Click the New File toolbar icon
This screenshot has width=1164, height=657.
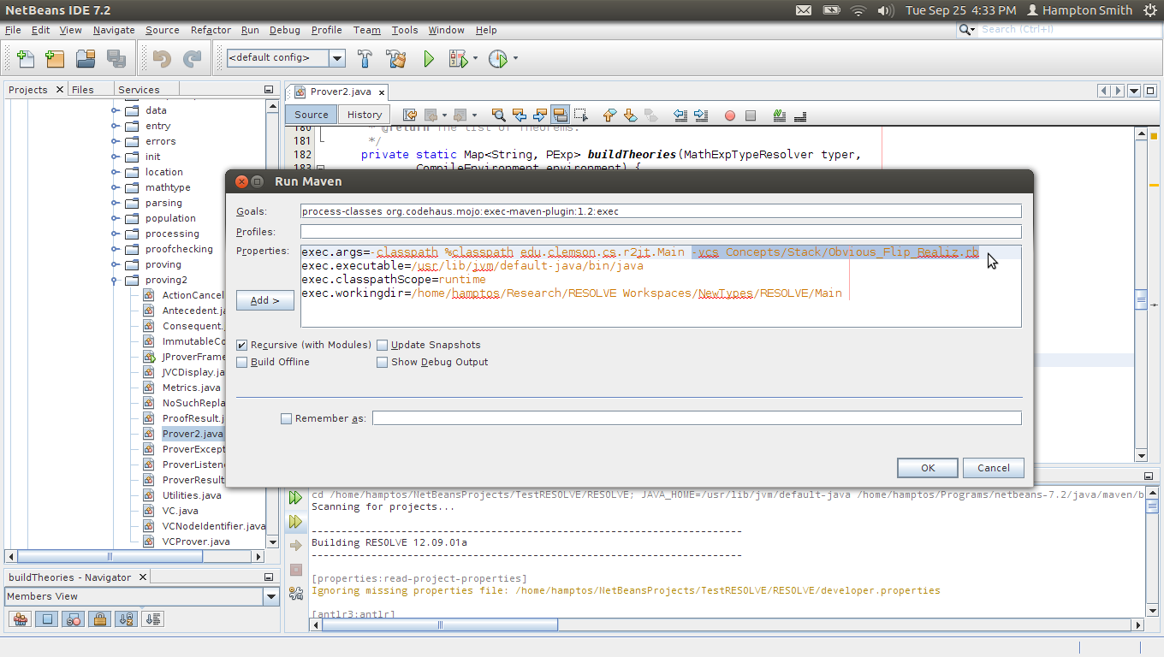pyautogui.click(x=26, y=59)
